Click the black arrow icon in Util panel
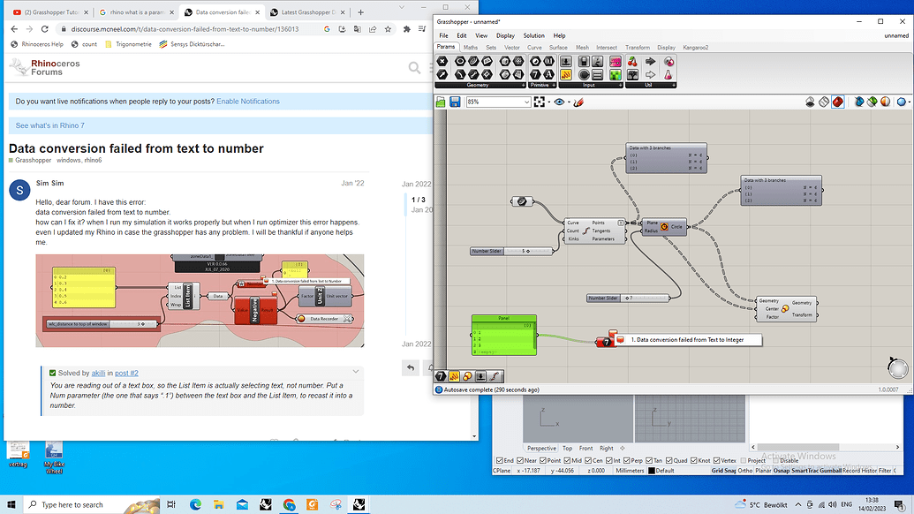The width and height of the screenshot is (914, 514). click(650, 62)
